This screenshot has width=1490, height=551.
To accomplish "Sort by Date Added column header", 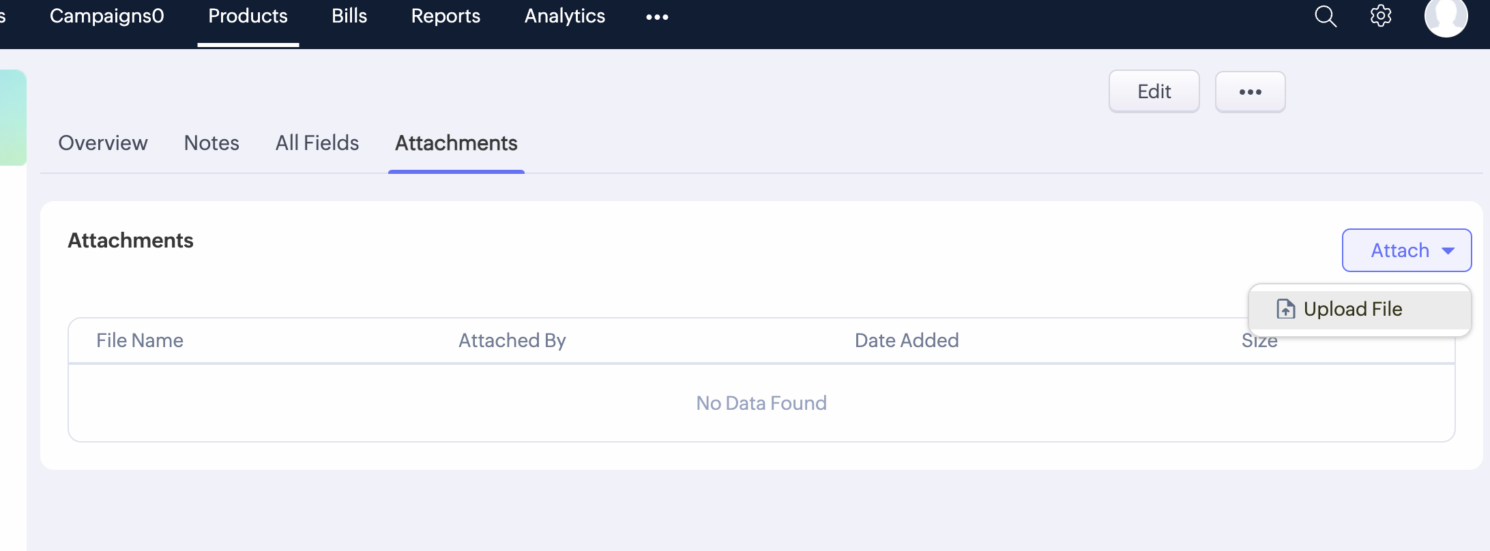I will (907, 340).
